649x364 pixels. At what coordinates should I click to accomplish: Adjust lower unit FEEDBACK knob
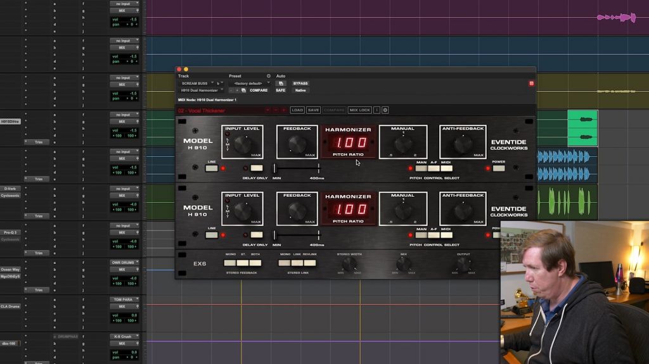pyautogui.click(x=297, y=211)
